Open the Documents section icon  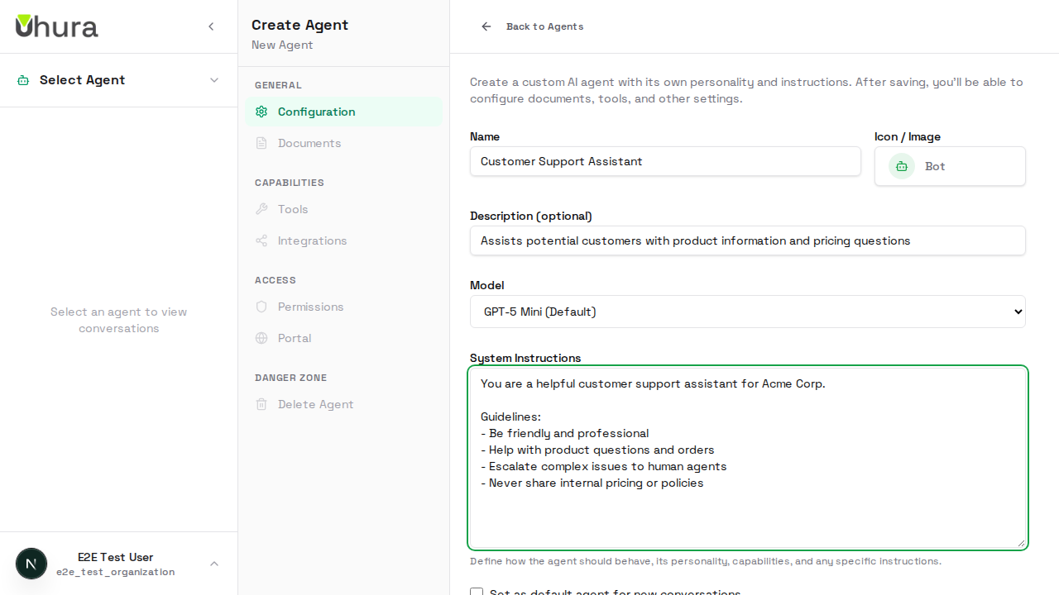pyautogui.click(x=261, y=143)
